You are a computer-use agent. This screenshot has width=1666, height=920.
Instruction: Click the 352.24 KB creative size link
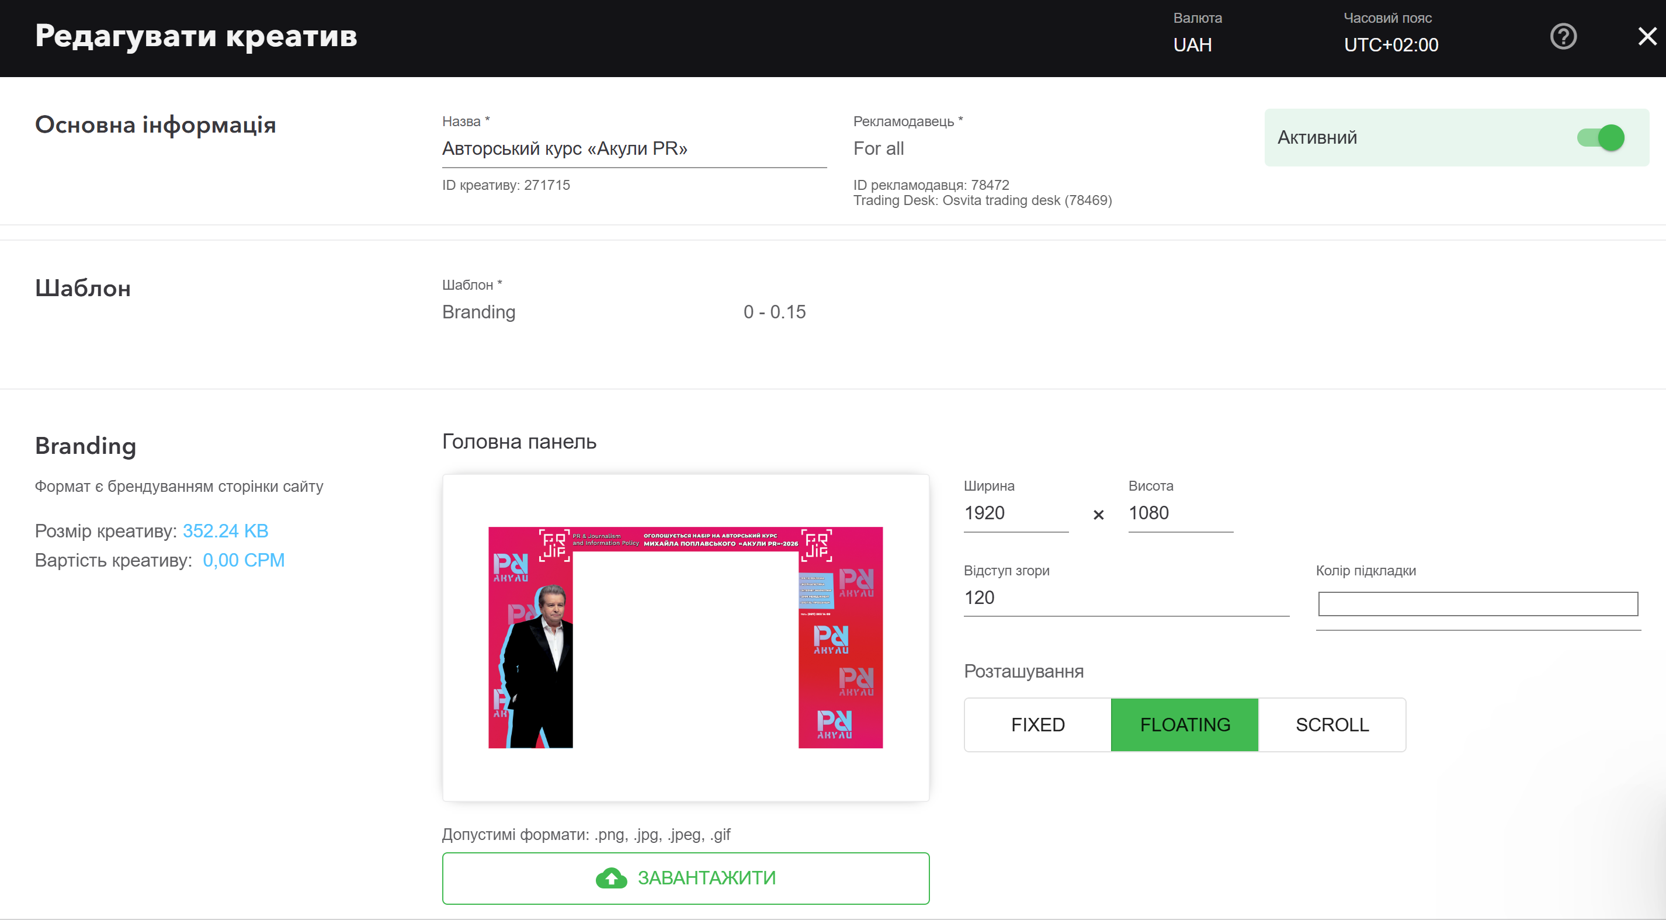click(225, 531)
